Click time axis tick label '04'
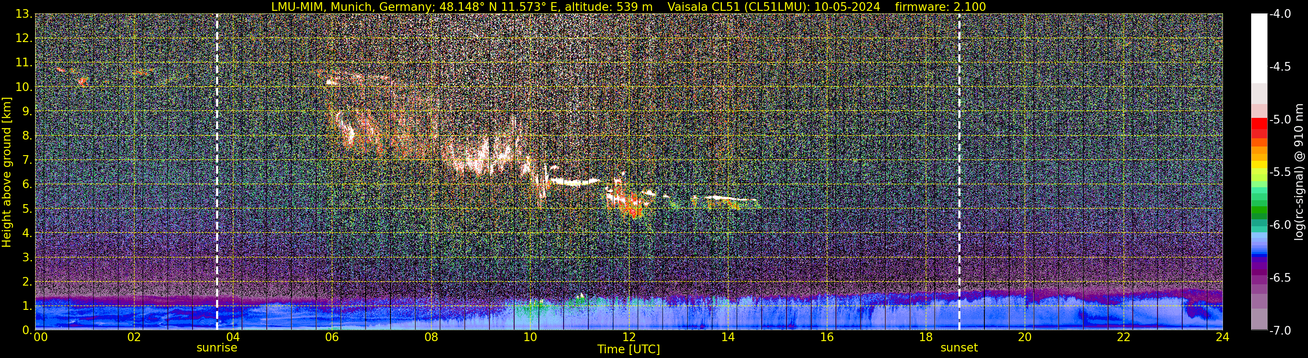 [233, 337]
